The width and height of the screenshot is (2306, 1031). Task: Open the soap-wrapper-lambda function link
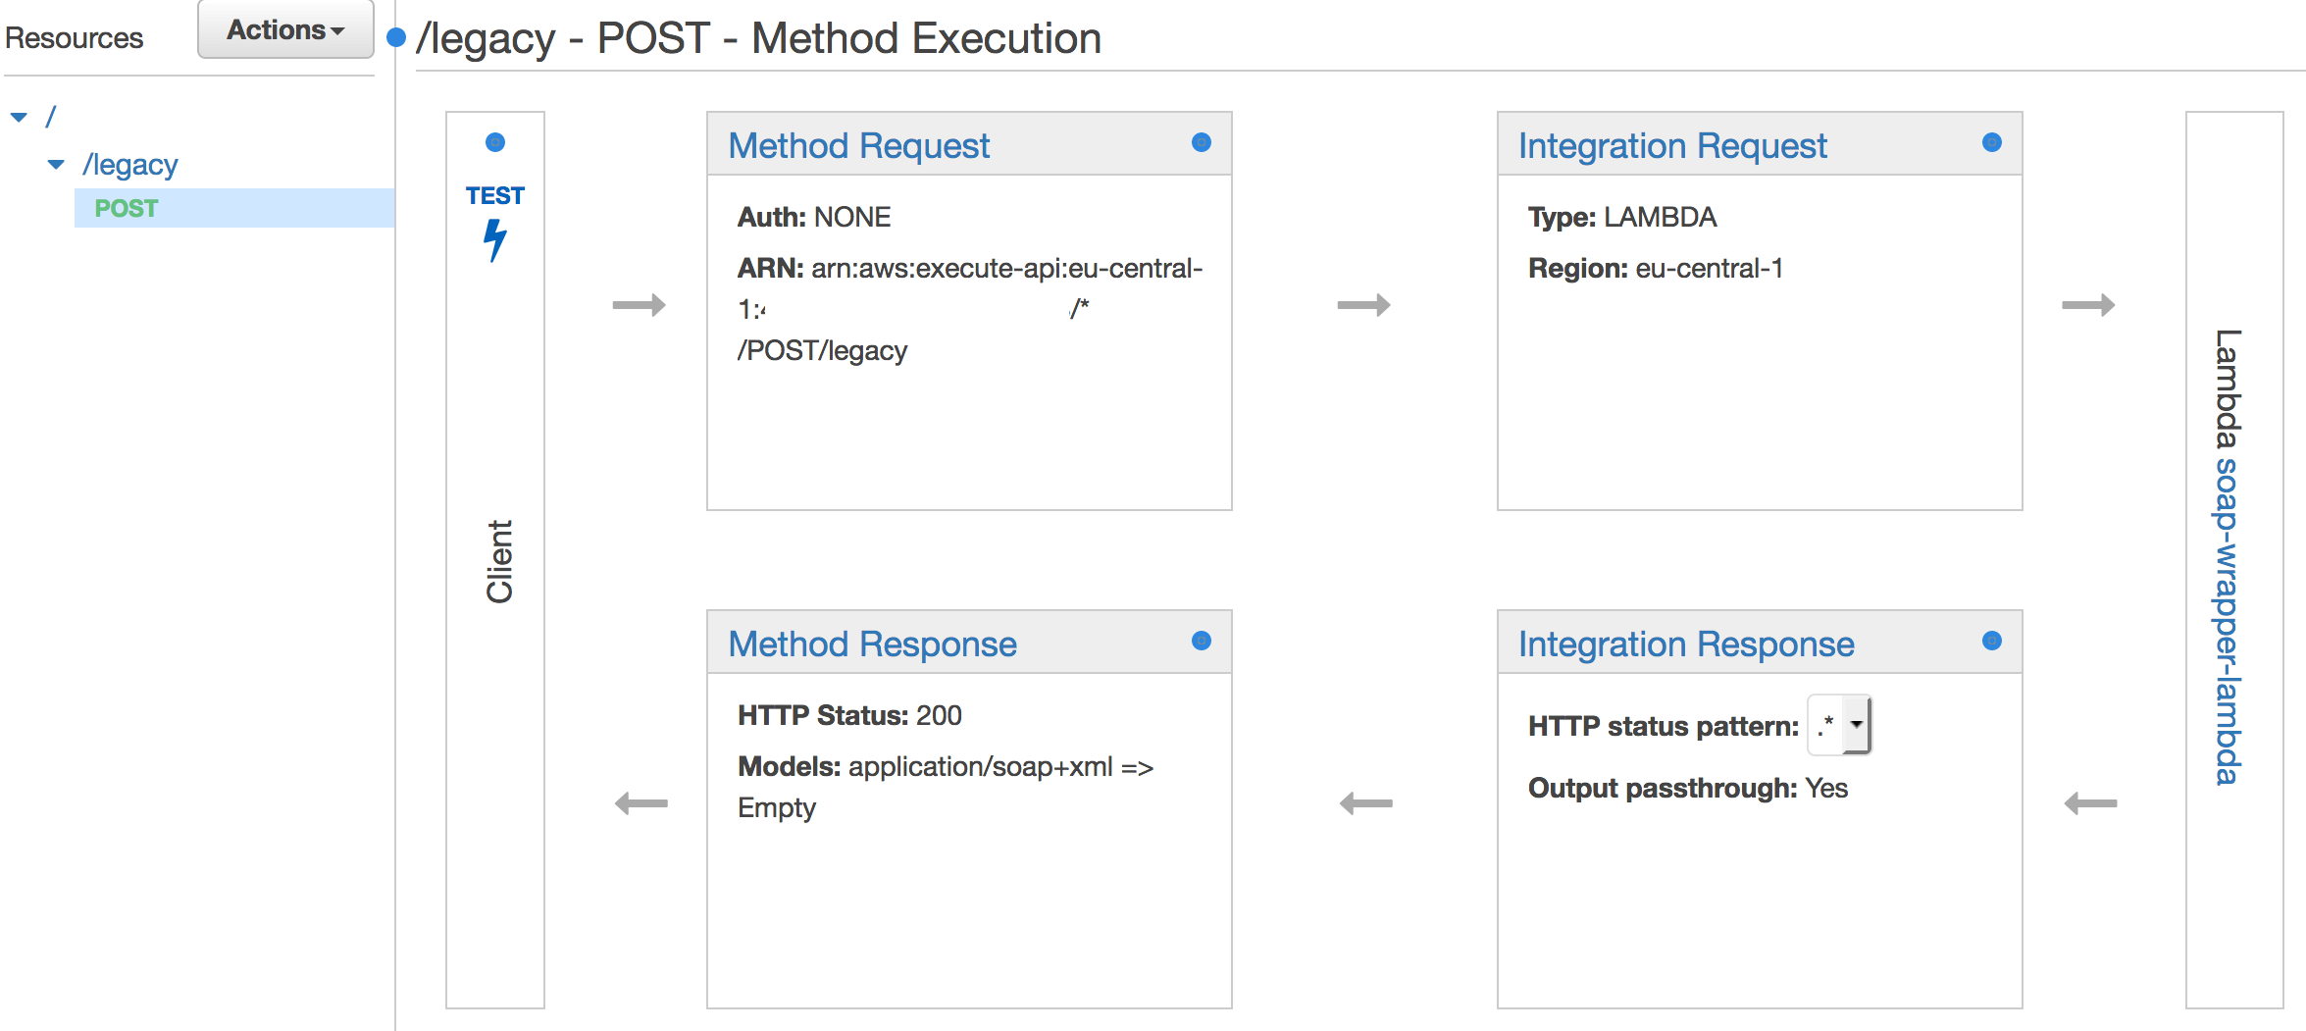(2228, 620)
